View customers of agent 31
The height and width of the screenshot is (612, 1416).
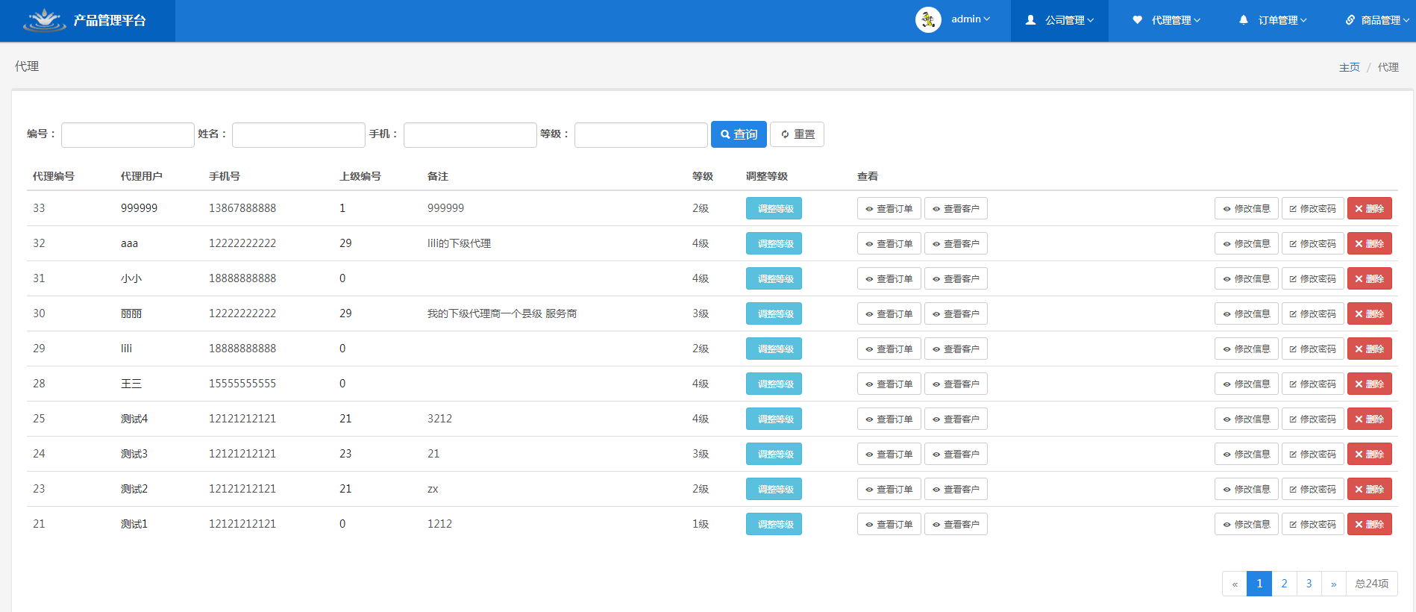coord(956,279)
